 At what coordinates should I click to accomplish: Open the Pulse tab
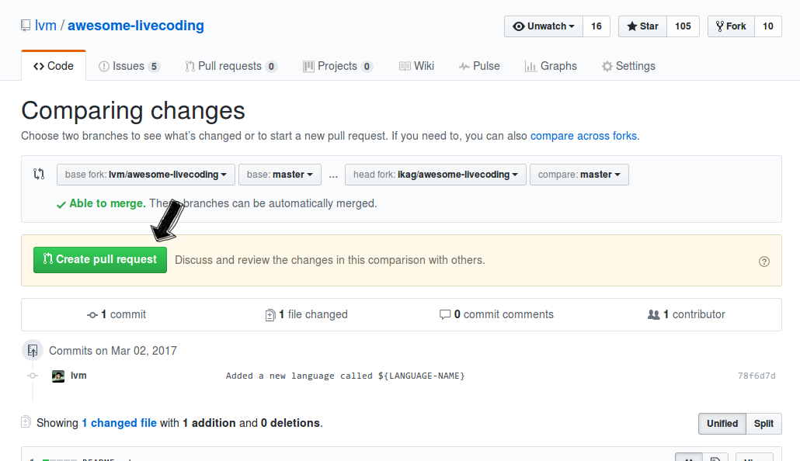[479, 66]
